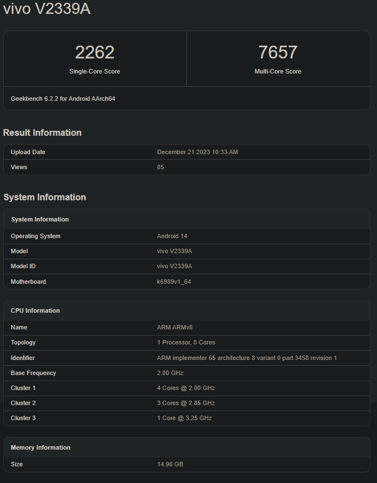Select the 4 Cores @ 2.00 GHz value
377x483 pixels.
click(x=186, y=388)
